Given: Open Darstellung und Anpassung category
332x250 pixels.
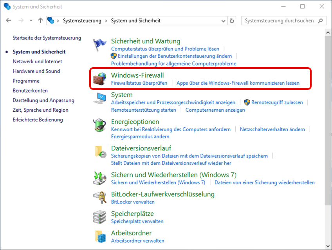Looking at the screenshot, I should tap(43, 100).
